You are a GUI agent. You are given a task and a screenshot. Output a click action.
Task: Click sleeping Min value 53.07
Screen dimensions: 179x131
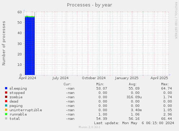(102, 89)
